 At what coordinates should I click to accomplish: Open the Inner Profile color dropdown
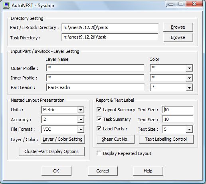coord(189,78)
